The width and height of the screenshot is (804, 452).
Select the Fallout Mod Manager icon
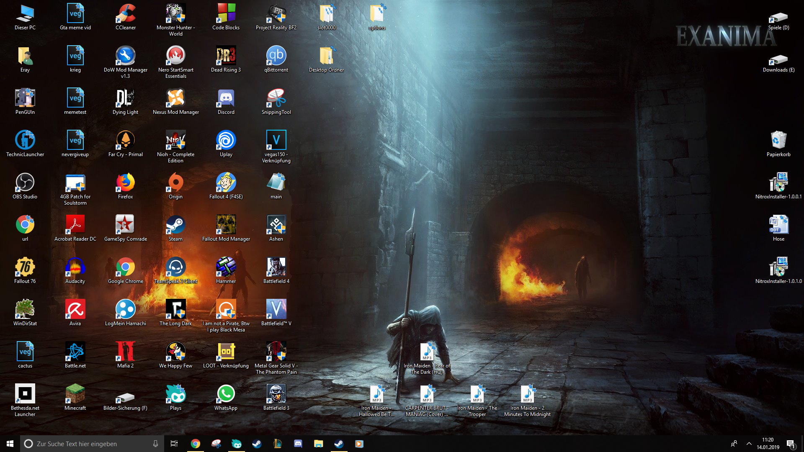[226, 229]
